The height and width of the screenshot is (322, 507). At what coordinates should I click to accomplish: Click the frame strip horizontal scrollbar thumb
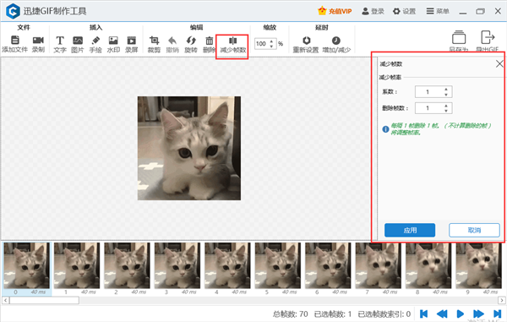[44, 300]
